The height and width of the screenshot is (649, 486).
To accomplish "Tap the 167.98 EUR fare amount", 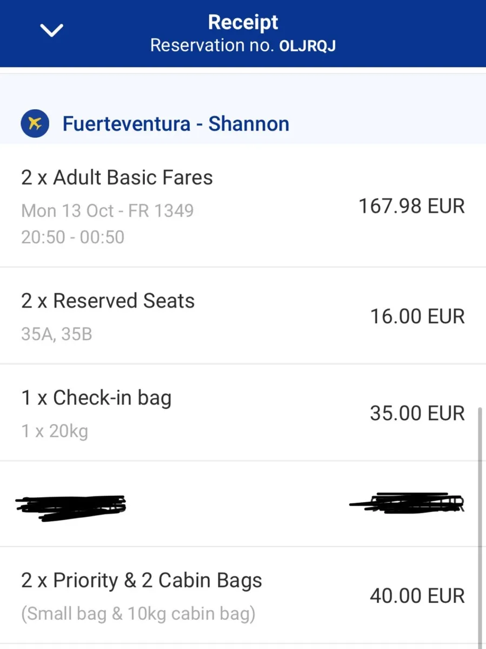I will [x=411, y=206].
